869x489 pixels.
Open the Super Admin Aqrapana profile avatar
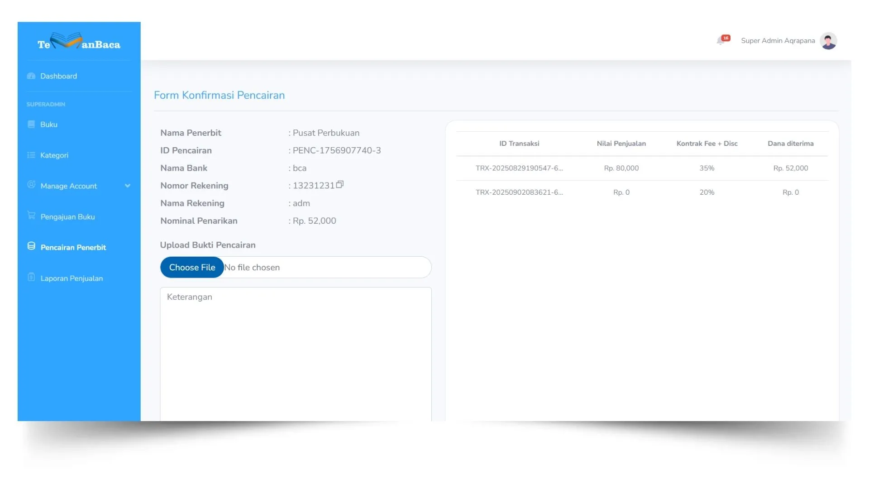click(x=828, y=41)
